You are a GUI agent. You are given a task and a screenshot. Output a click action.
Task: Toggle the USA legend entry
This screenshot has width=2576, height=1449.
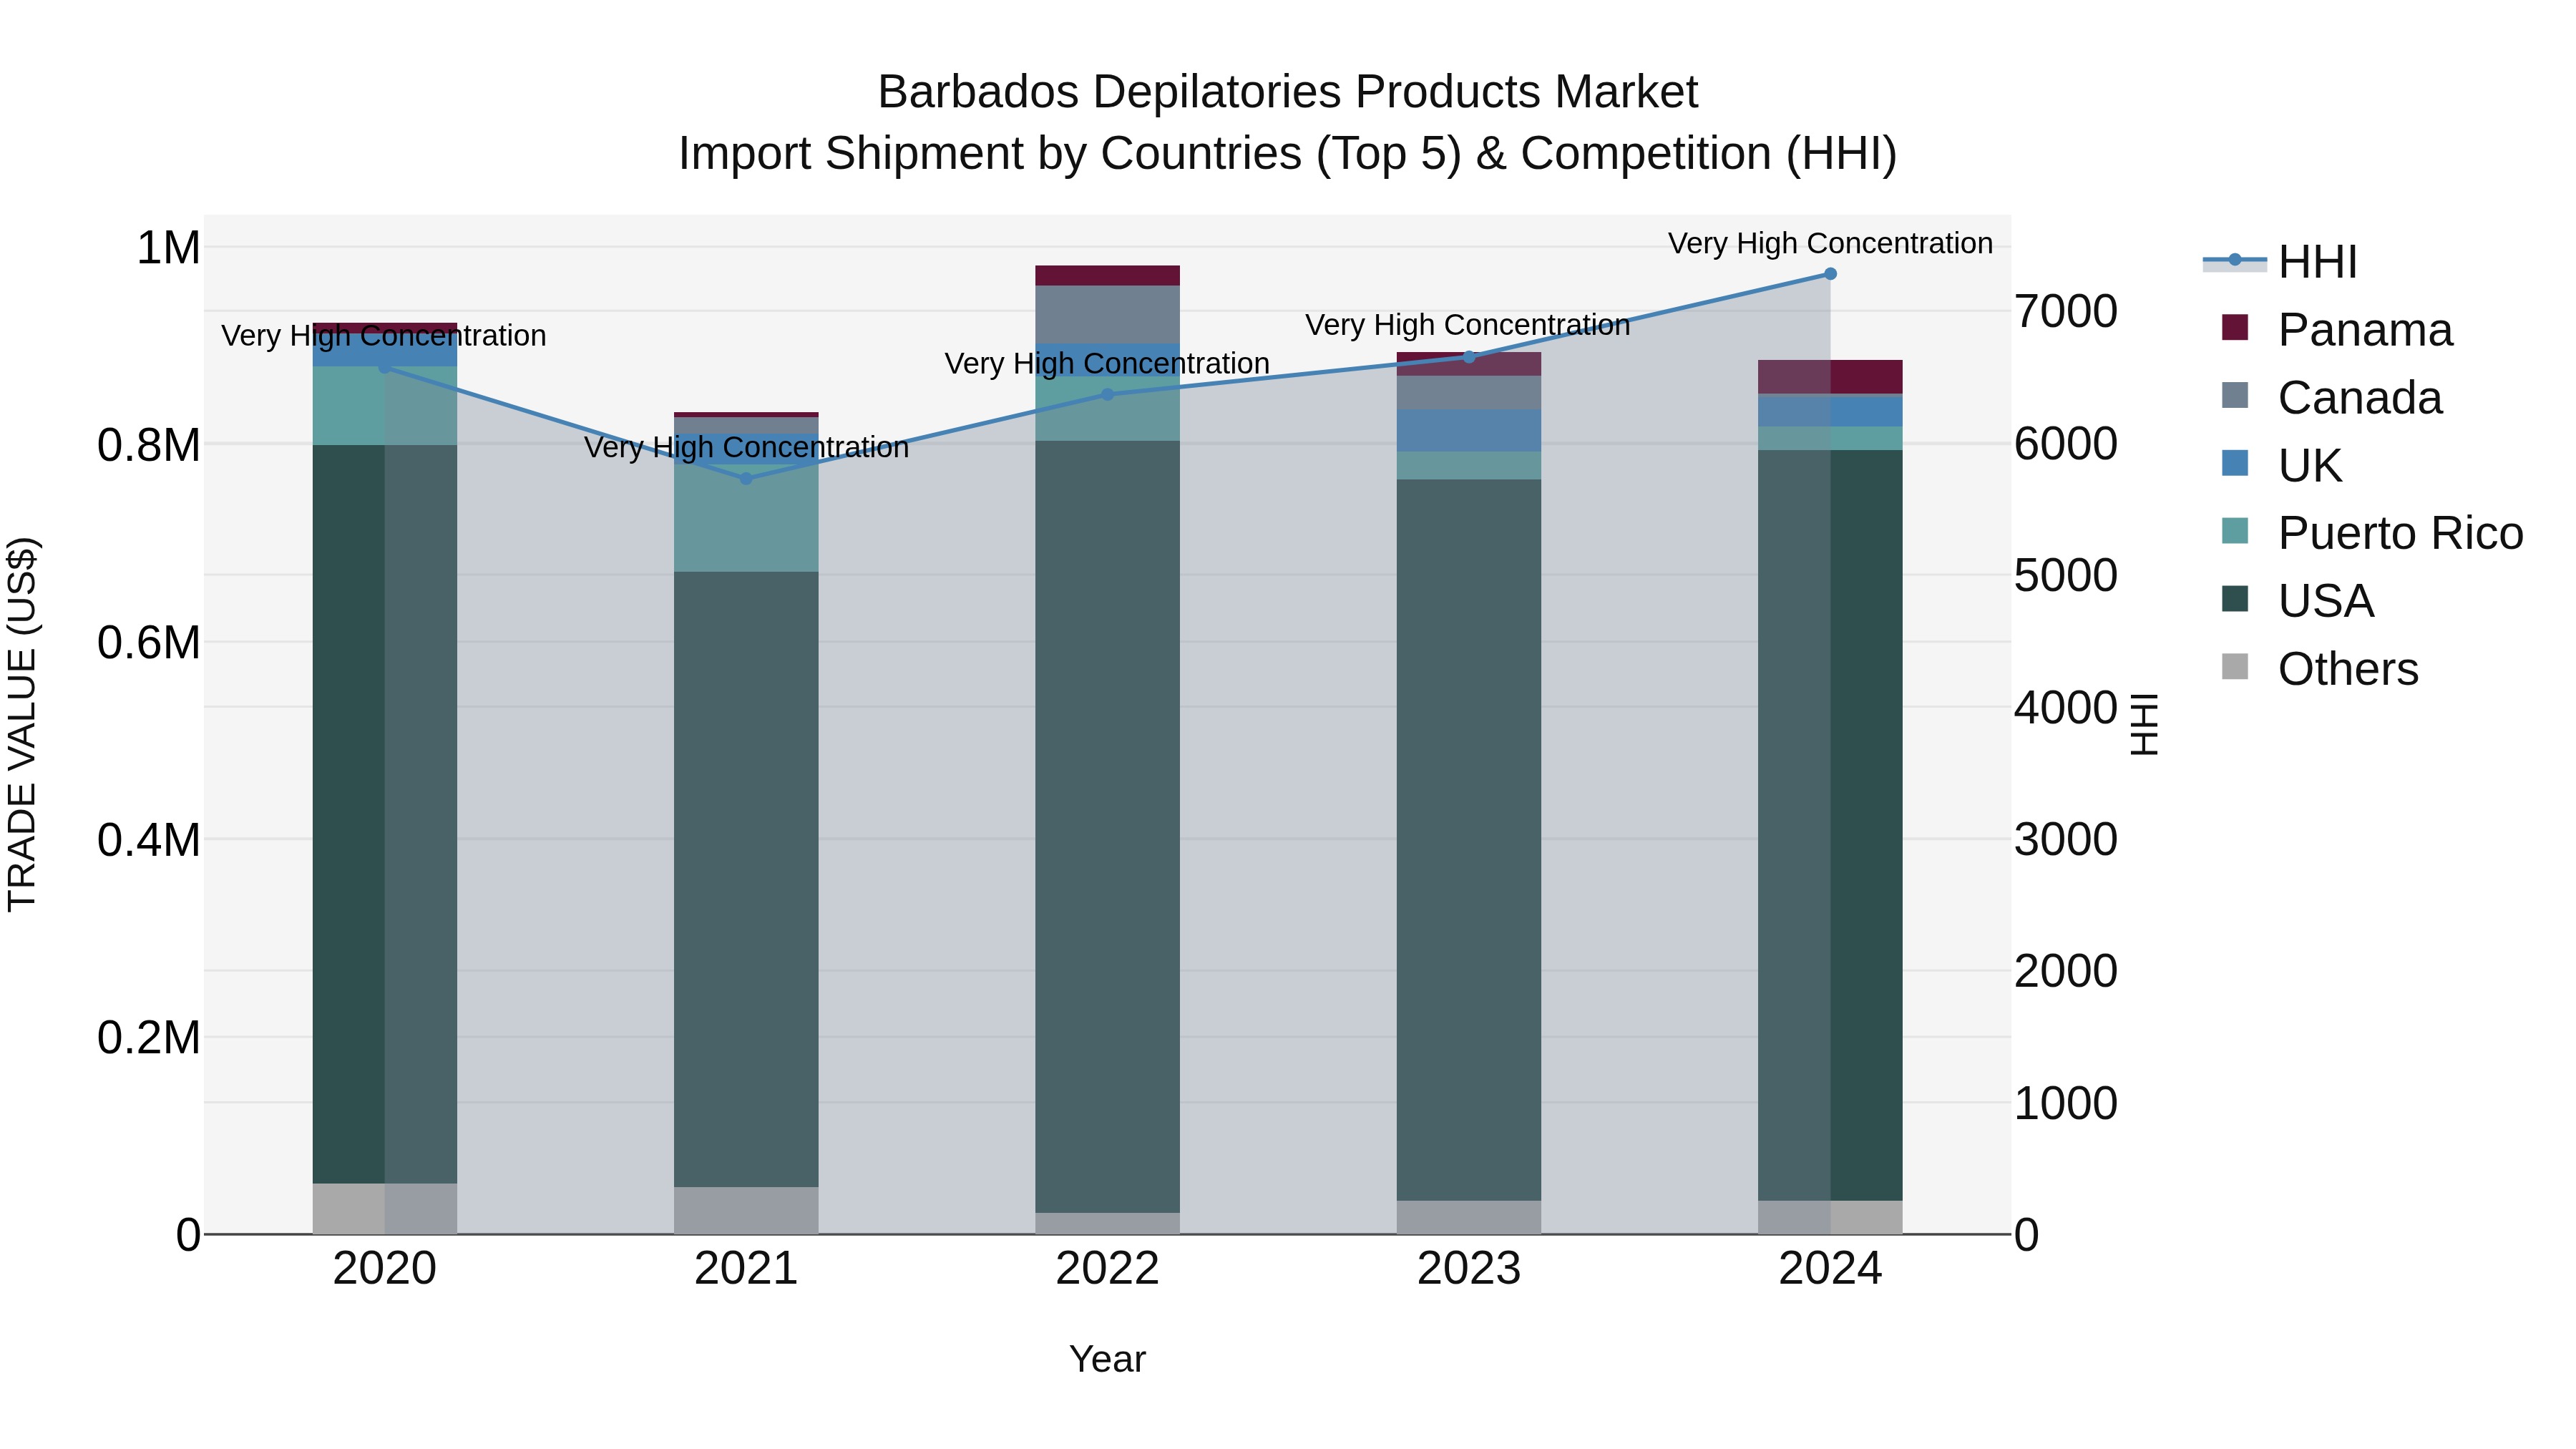(x=2297, y=601)
